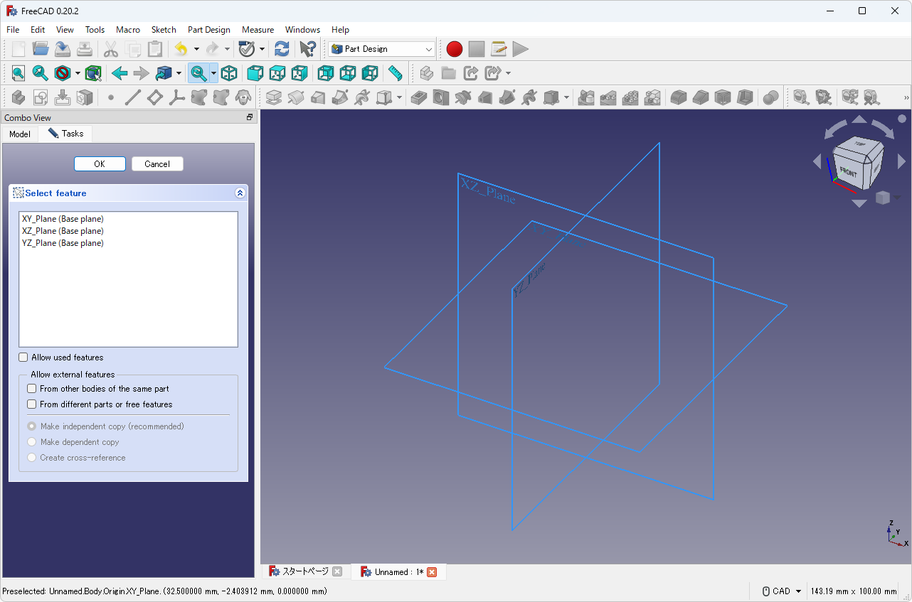Screen dimensions: 912x602
Task: Check From other bodies of the same part
Action: [31, 389]
